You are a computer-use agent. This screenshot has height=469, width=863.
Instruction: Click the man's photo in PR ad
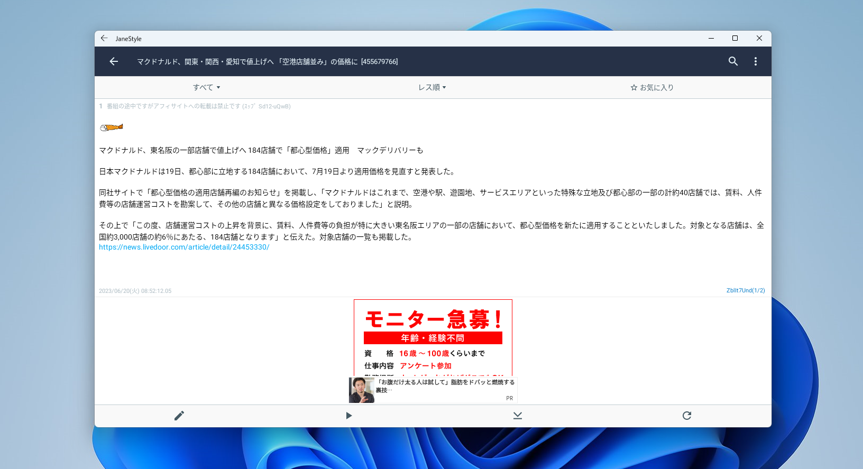pyautogui.click(x=362, y=390)
